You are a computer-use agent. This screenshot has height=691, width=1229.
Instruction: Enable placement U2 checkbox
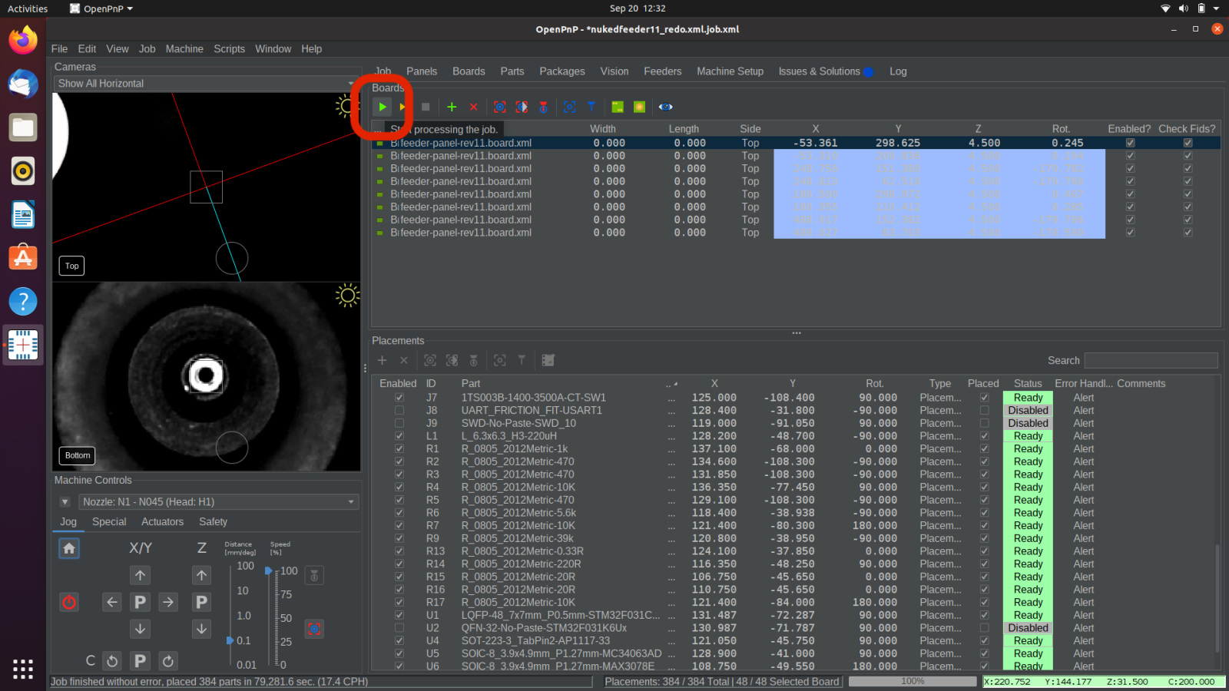(x=399, y=628)
